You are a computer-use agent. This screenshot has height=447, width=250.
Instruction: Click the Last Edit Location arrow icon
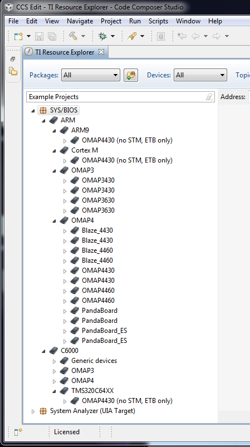[182, 36]
